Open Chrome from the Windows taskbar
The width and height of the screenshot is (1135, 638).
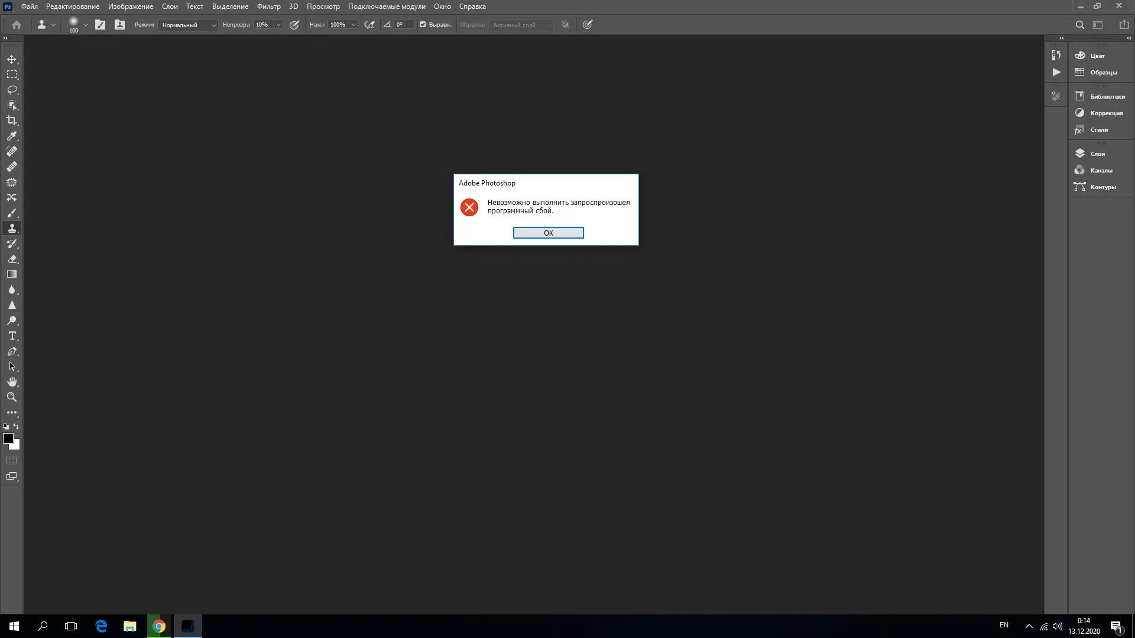click(158, 626)
